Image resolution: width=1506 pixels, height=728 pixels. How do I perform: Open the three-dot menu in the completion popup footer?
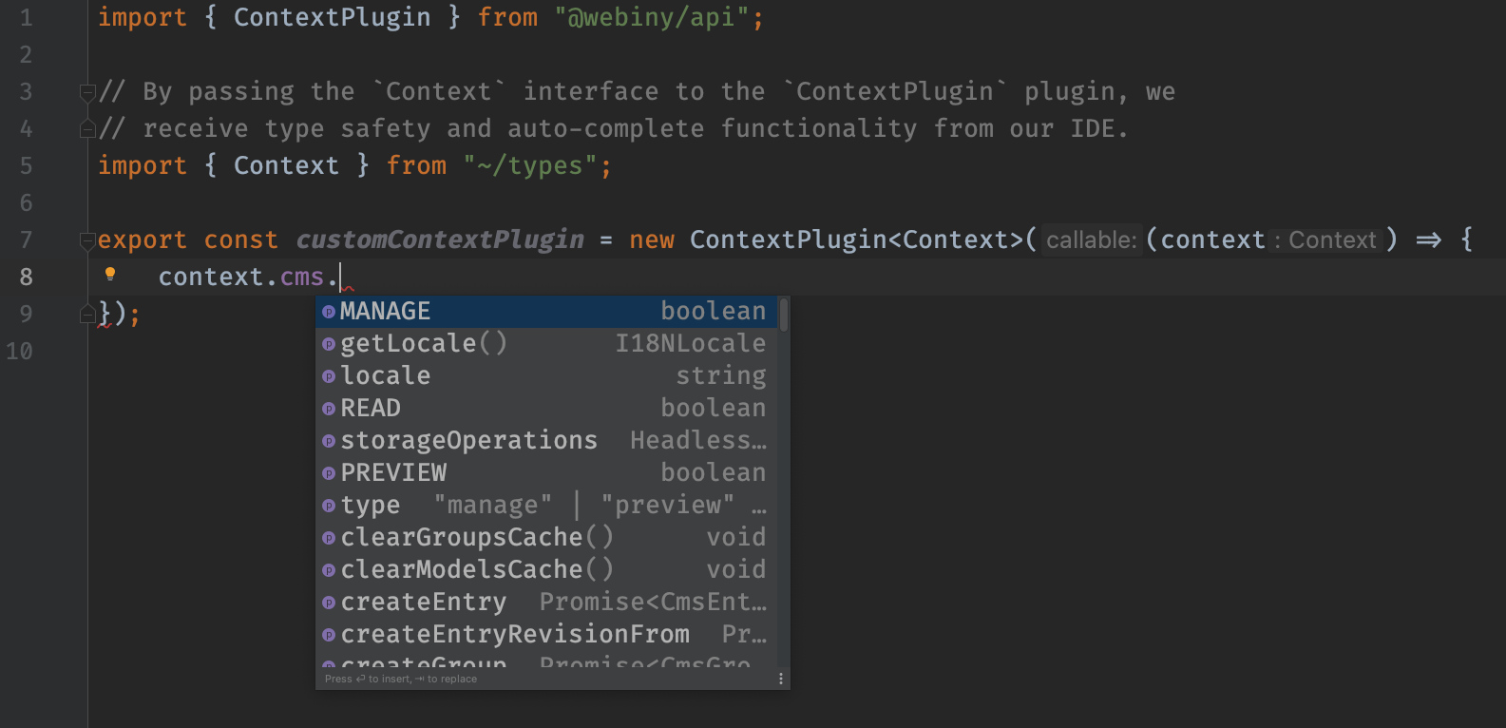pyautogui.click(x=781, y=678)
